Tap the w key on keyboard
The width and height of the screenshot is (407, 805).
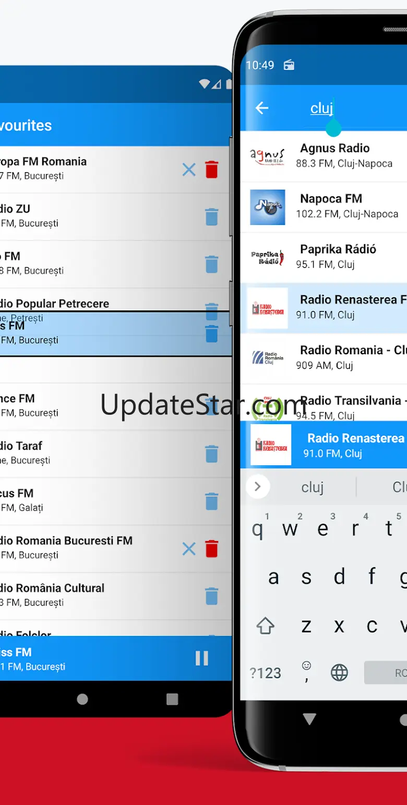290,528
